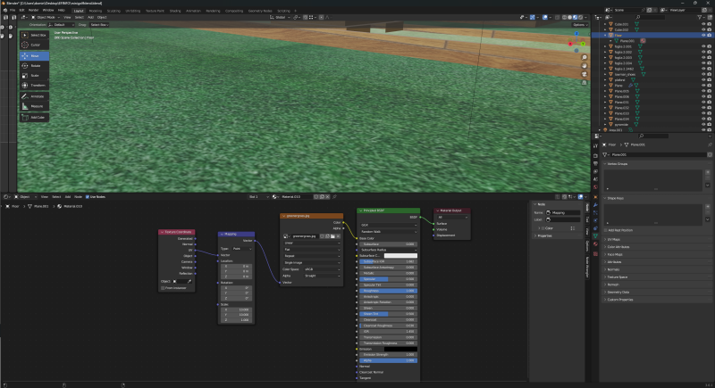Open the Slot 1 material slot dropdown

258,197
